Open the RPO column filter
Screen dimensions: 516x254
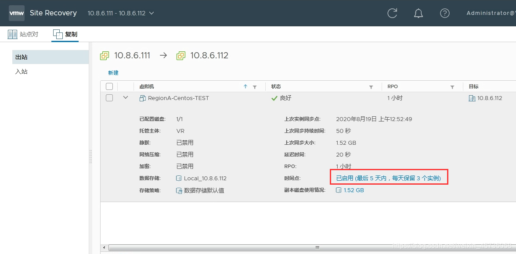point(452,87)
